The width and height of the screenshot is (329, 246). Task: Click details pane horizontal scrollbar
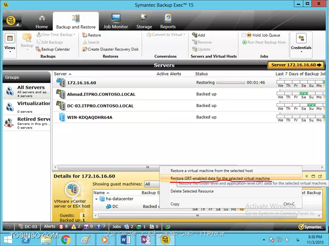point(197,215)
